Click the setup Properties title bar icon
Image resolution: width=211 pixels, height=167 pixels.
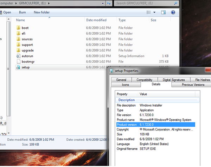point(111,71)
